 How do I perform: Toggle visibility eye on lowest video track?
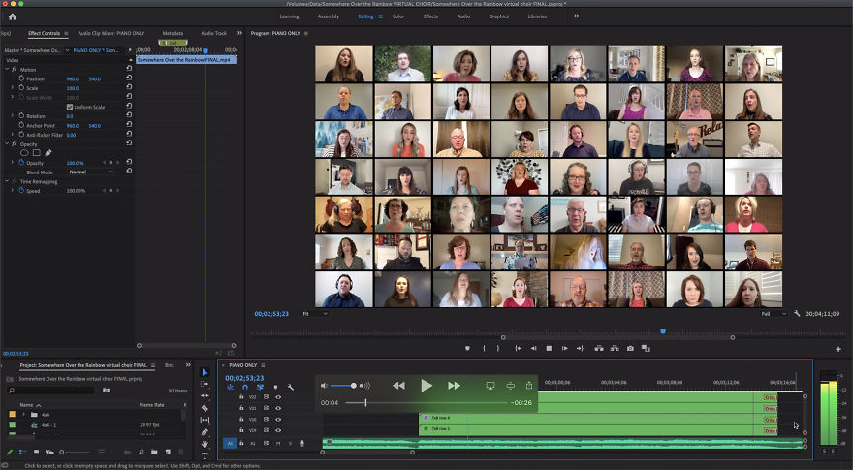click(278, 430)
